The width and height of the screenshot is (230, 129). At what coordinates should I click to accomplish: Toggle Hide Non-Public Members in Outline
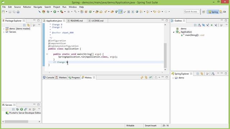[212, 25]
